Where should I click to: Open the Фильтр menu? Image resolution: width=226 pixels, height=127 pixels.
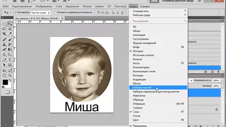(x=87, y=6)
